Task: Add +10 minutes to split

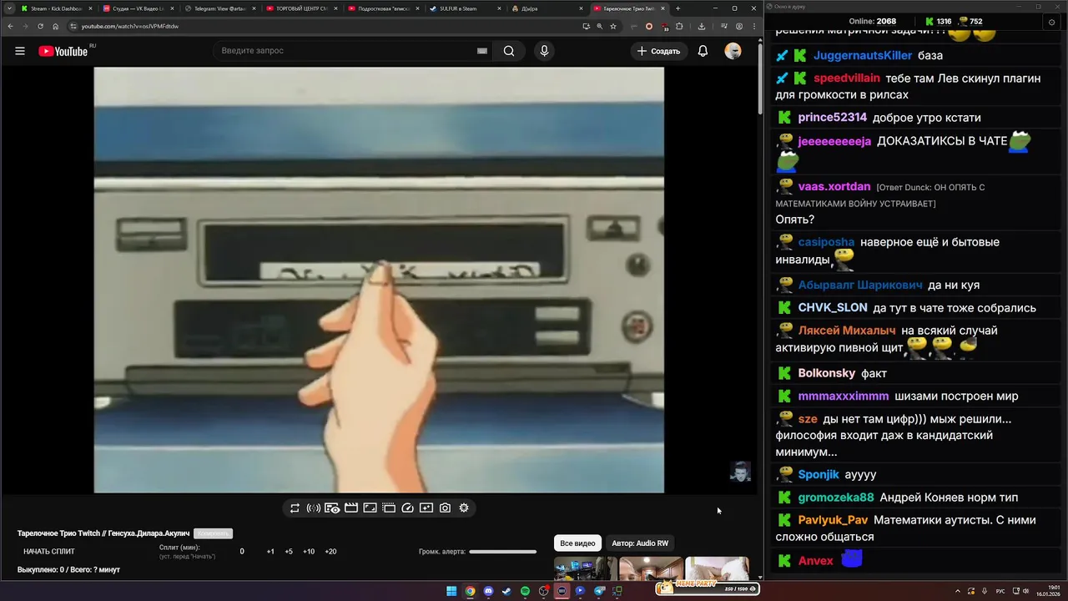Action: 309,552
